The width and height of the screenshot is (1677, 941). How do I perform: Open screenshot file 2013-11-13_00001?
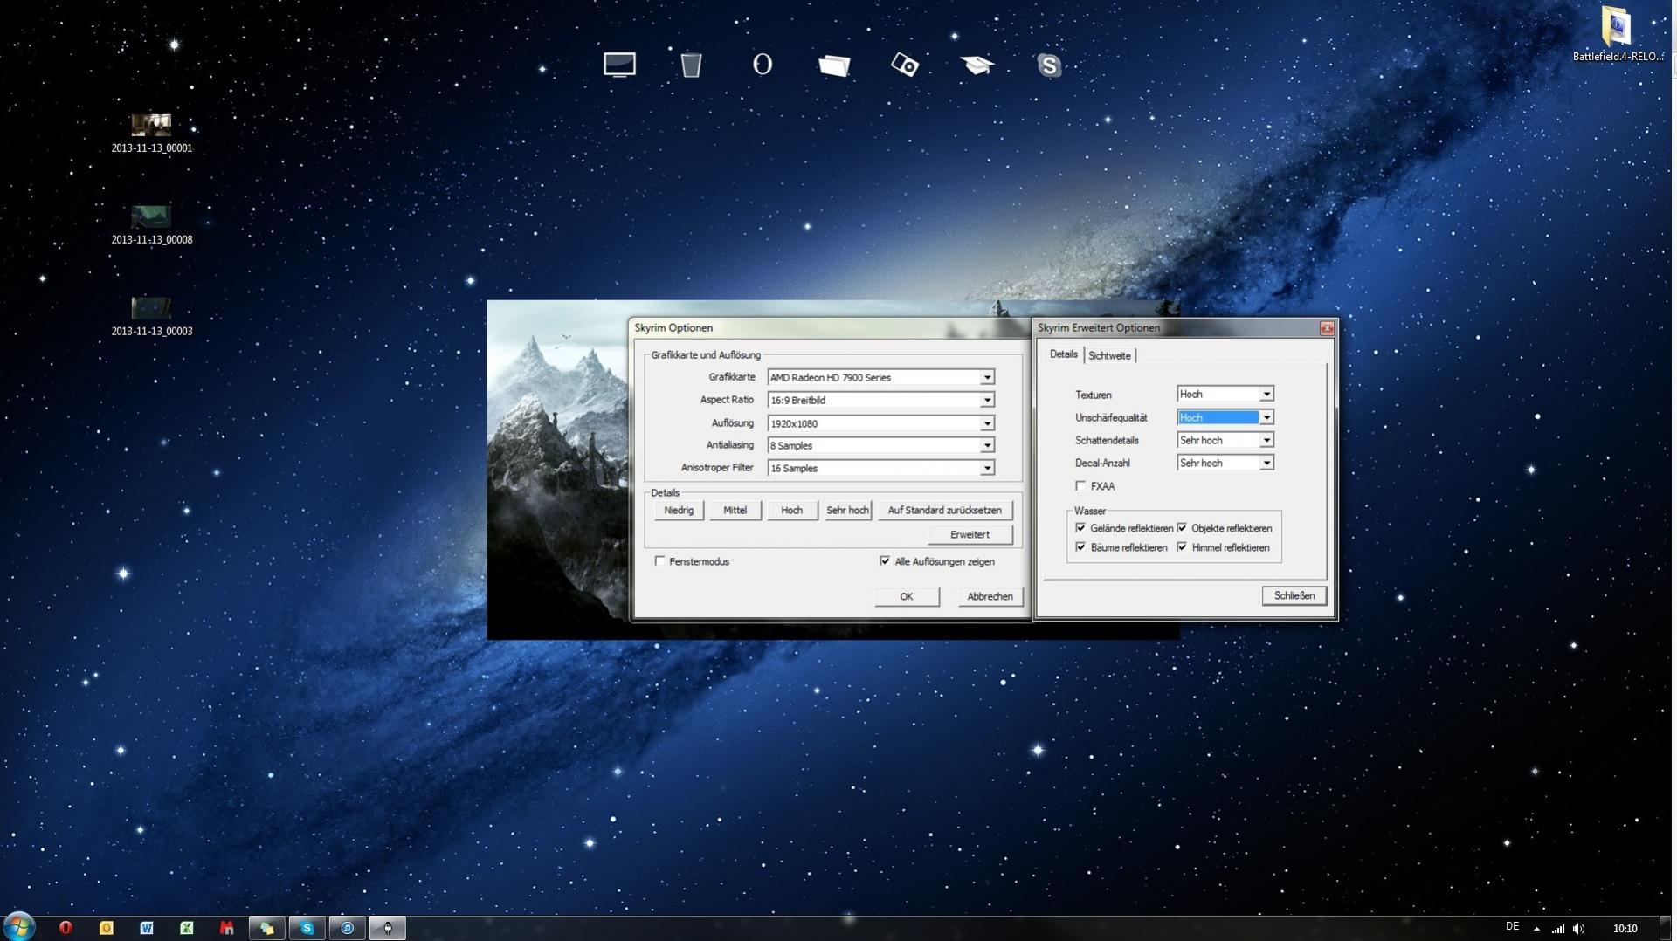(151, 134)
